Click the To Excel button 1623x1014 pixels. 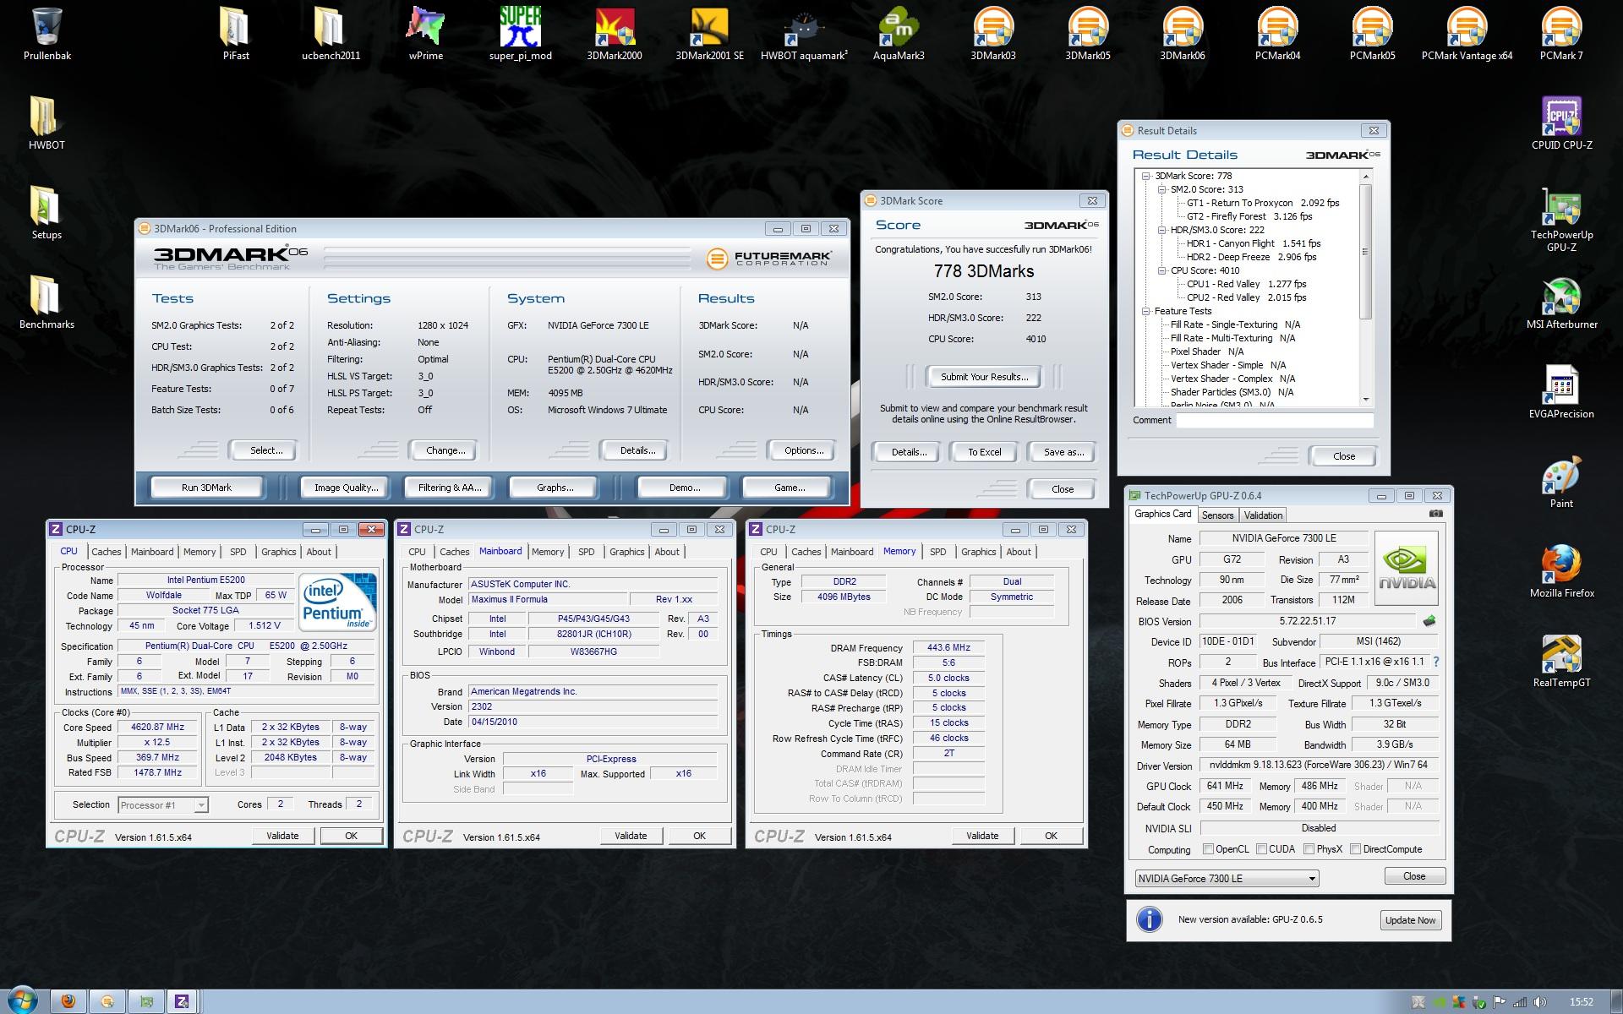coord(984,452)
